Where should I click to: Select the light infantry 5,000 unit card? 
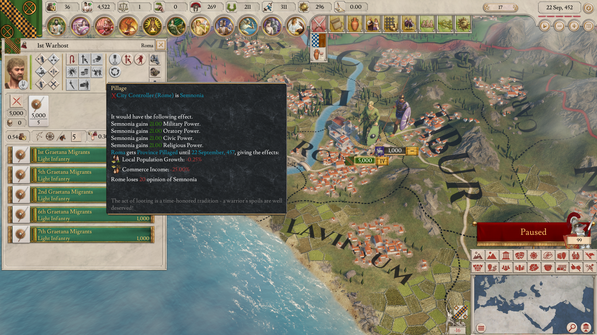[x=39, y=111]
